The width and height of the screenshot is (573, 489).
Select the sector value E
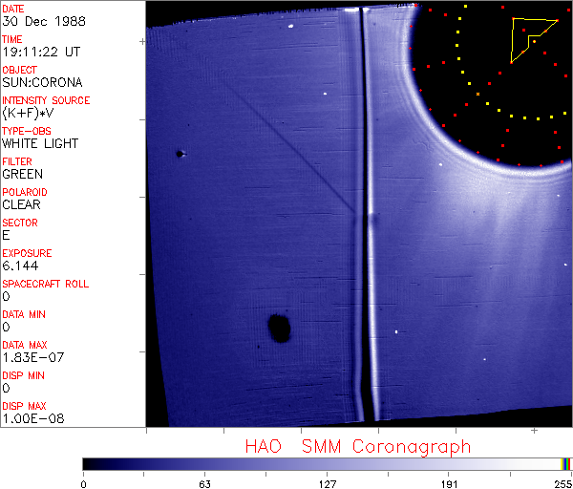[x=6, y=235]
